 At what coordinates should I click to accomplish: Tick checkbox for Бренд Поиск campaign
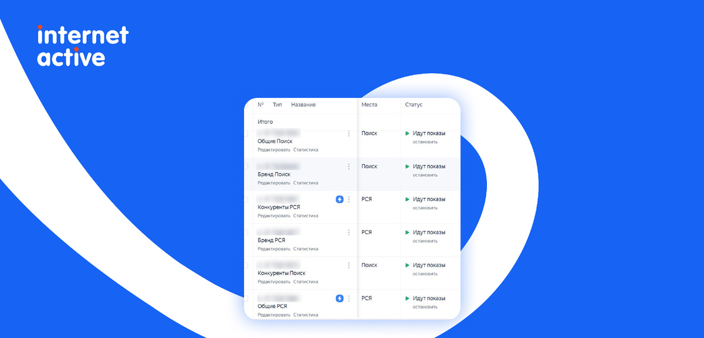[246, 166]
